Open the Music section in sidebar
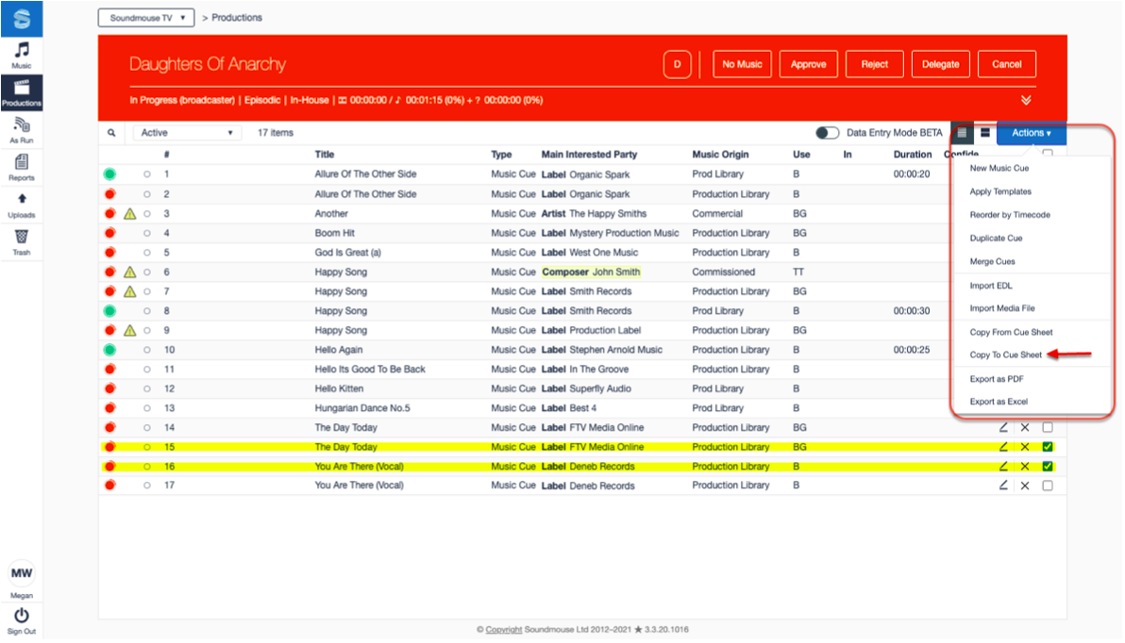The width and height of the screenshot is (1125, 643). coord(22,56)
